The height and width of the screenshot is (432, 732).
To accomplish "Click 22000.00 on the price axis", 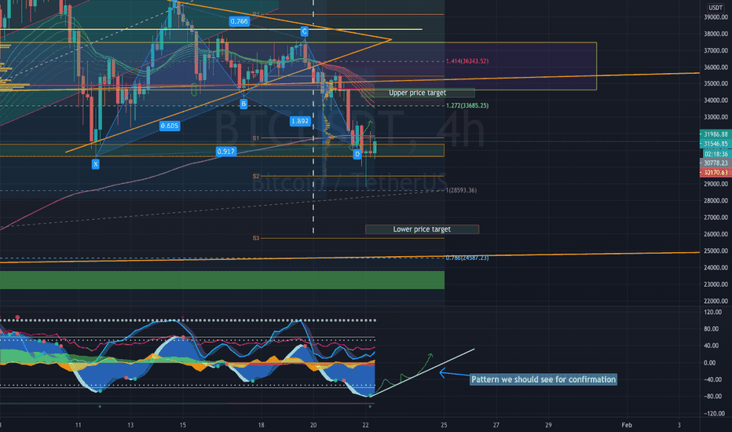I will click(716, 302).
